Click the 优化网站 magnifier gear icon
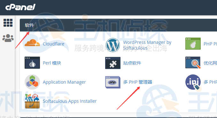The image size is (217, 118). coord(193,63)
